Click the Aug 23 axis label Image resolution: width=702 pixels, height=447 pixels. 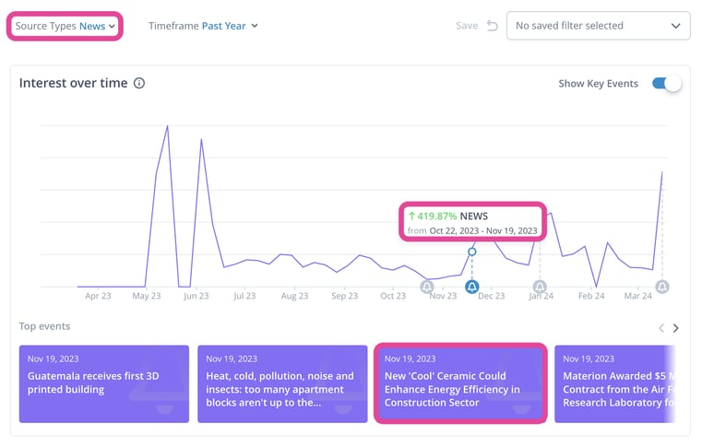click(x=294, y=296)
